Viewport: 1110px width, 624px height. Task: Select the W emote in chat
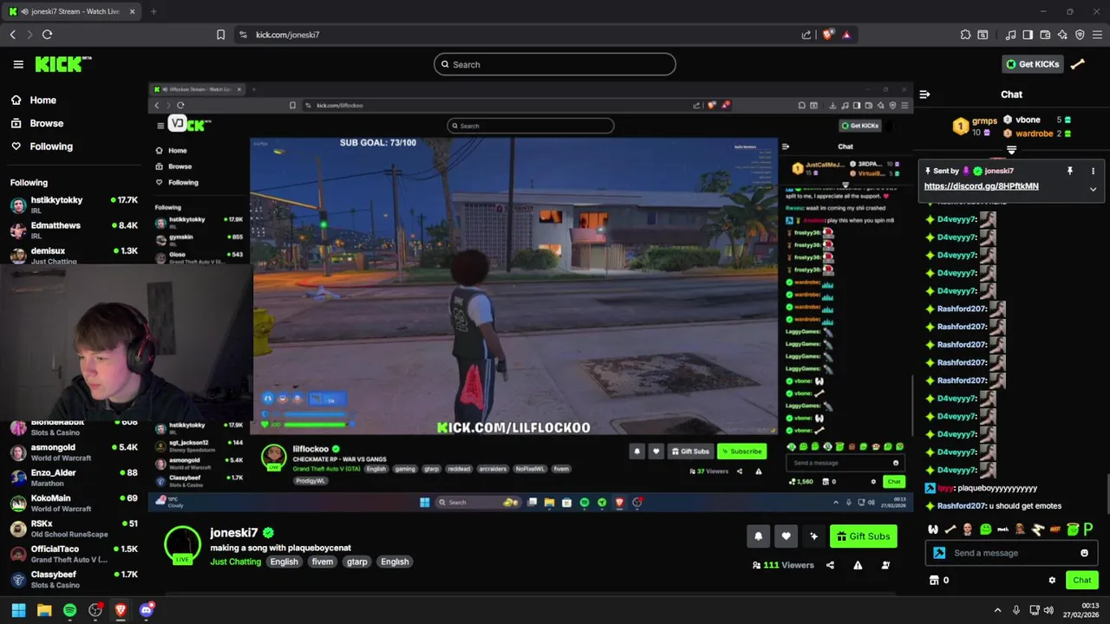pyautogui.click(x=933, y=530)
